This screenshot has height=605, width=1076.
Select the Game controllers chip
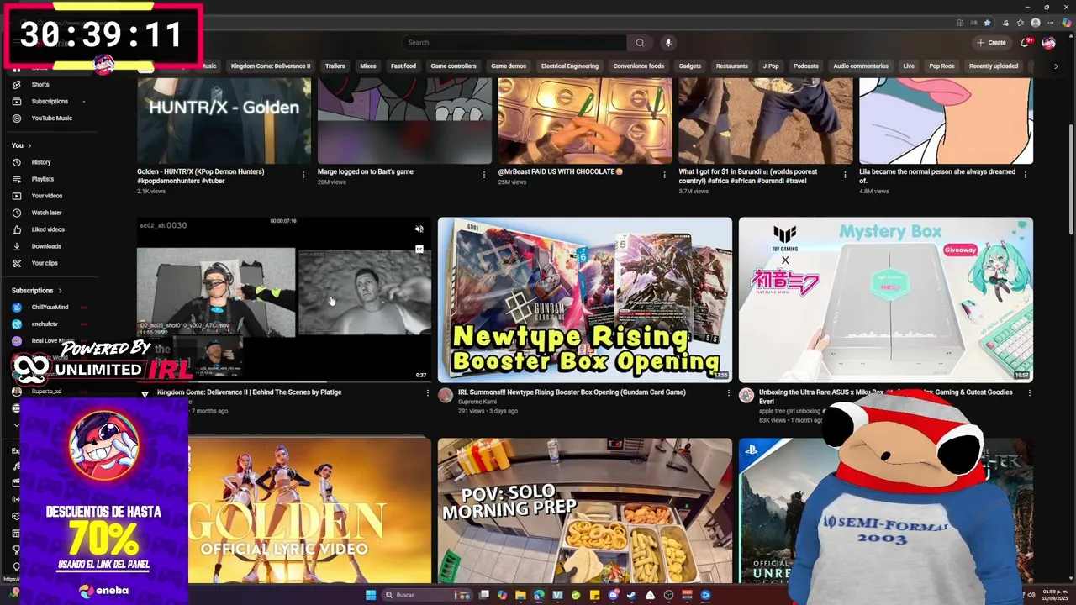pyautogui.click(x=454, y=66)
